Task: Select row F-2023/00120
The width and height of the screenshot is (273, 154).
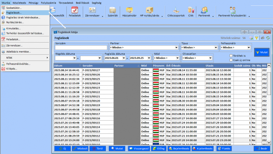Action: 160,101
